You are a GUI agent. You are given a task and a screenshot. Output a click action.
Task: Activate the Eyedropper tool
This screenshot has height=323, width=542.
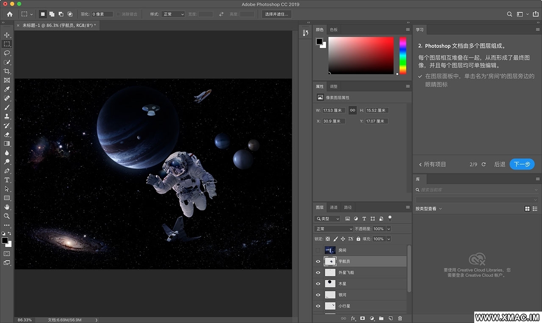point(7,89)
